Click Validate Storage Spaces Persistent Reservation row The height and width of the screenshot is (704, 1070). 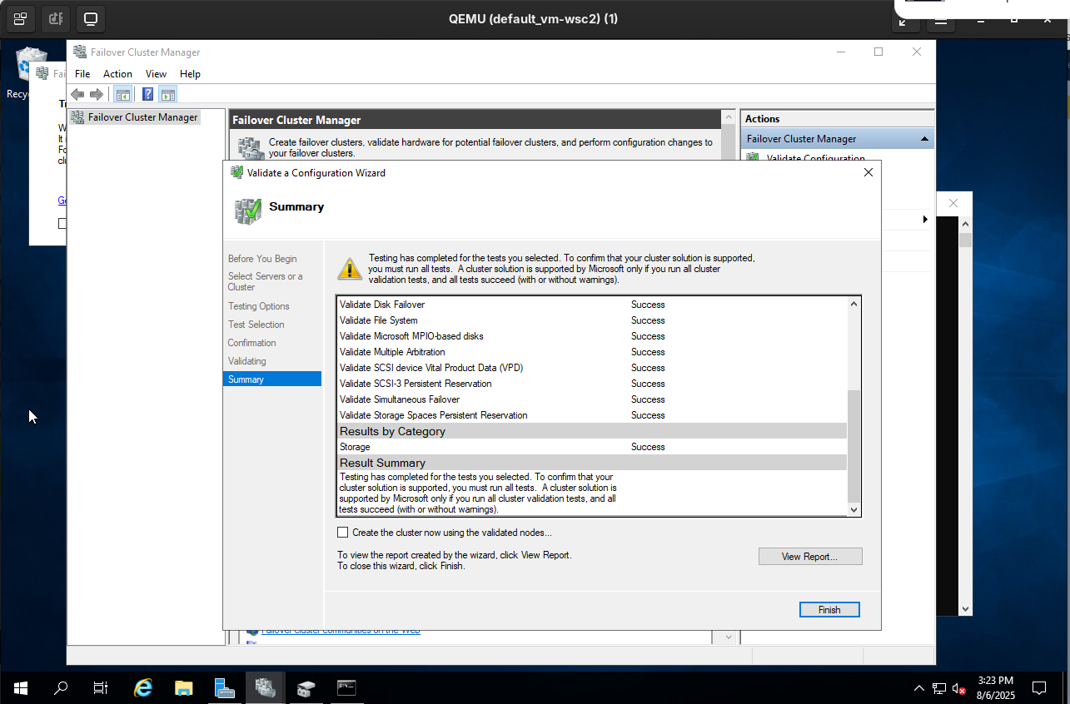[592, 415]
